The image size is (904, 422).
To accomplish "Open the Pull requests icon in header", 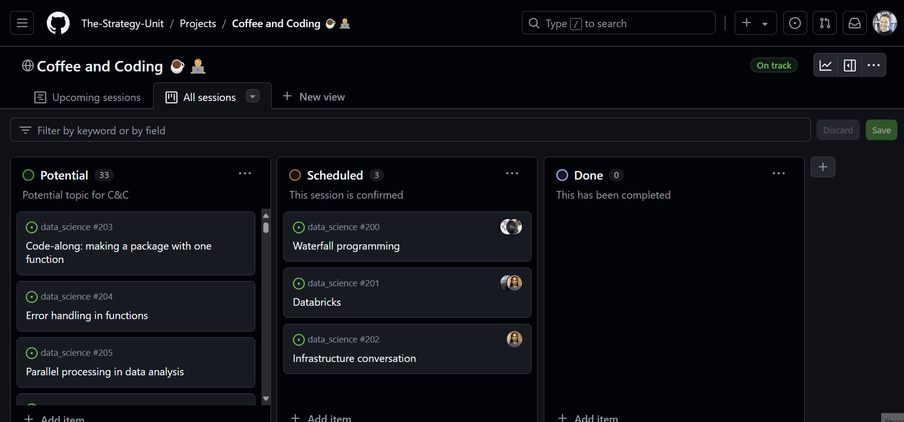I will 825,23.
